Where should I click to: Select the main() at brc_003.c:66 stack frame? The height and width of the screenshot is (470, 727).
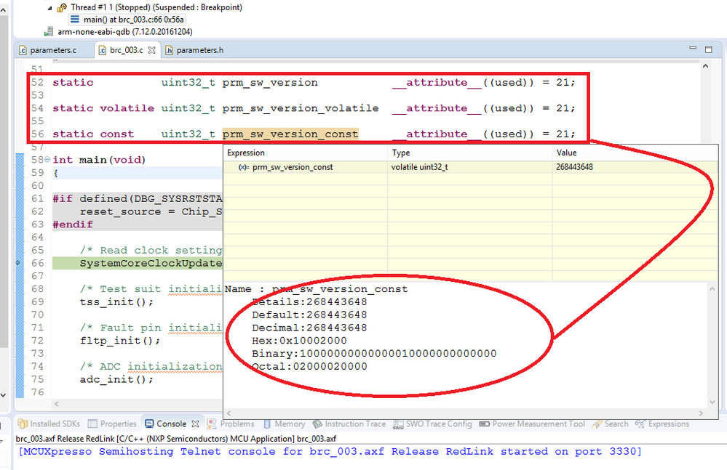click(127, 20)
